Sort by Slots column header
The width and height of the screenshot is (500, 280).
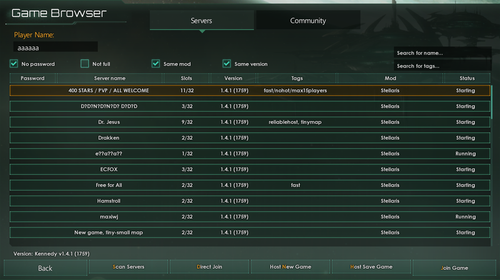[x=186, y=78]
